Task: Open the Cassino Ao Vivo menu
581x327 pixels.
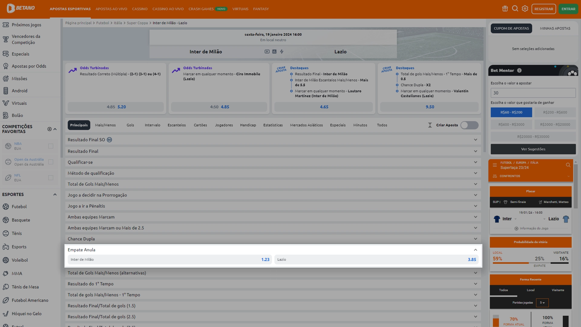Action: pos(168,9)
